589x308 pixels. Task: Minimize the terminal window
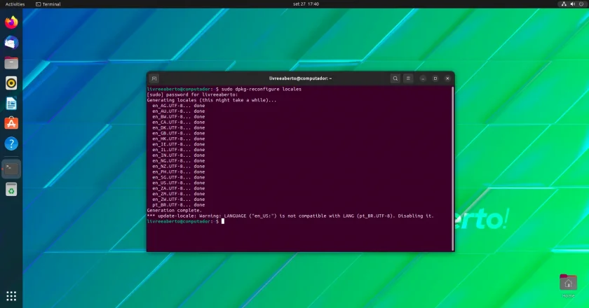coord(423,78)
